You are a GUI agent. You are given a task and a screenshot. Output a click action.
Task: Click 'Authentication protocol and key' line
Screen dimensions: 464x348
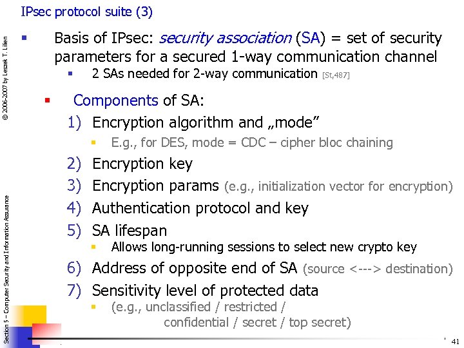click(200, 208)
